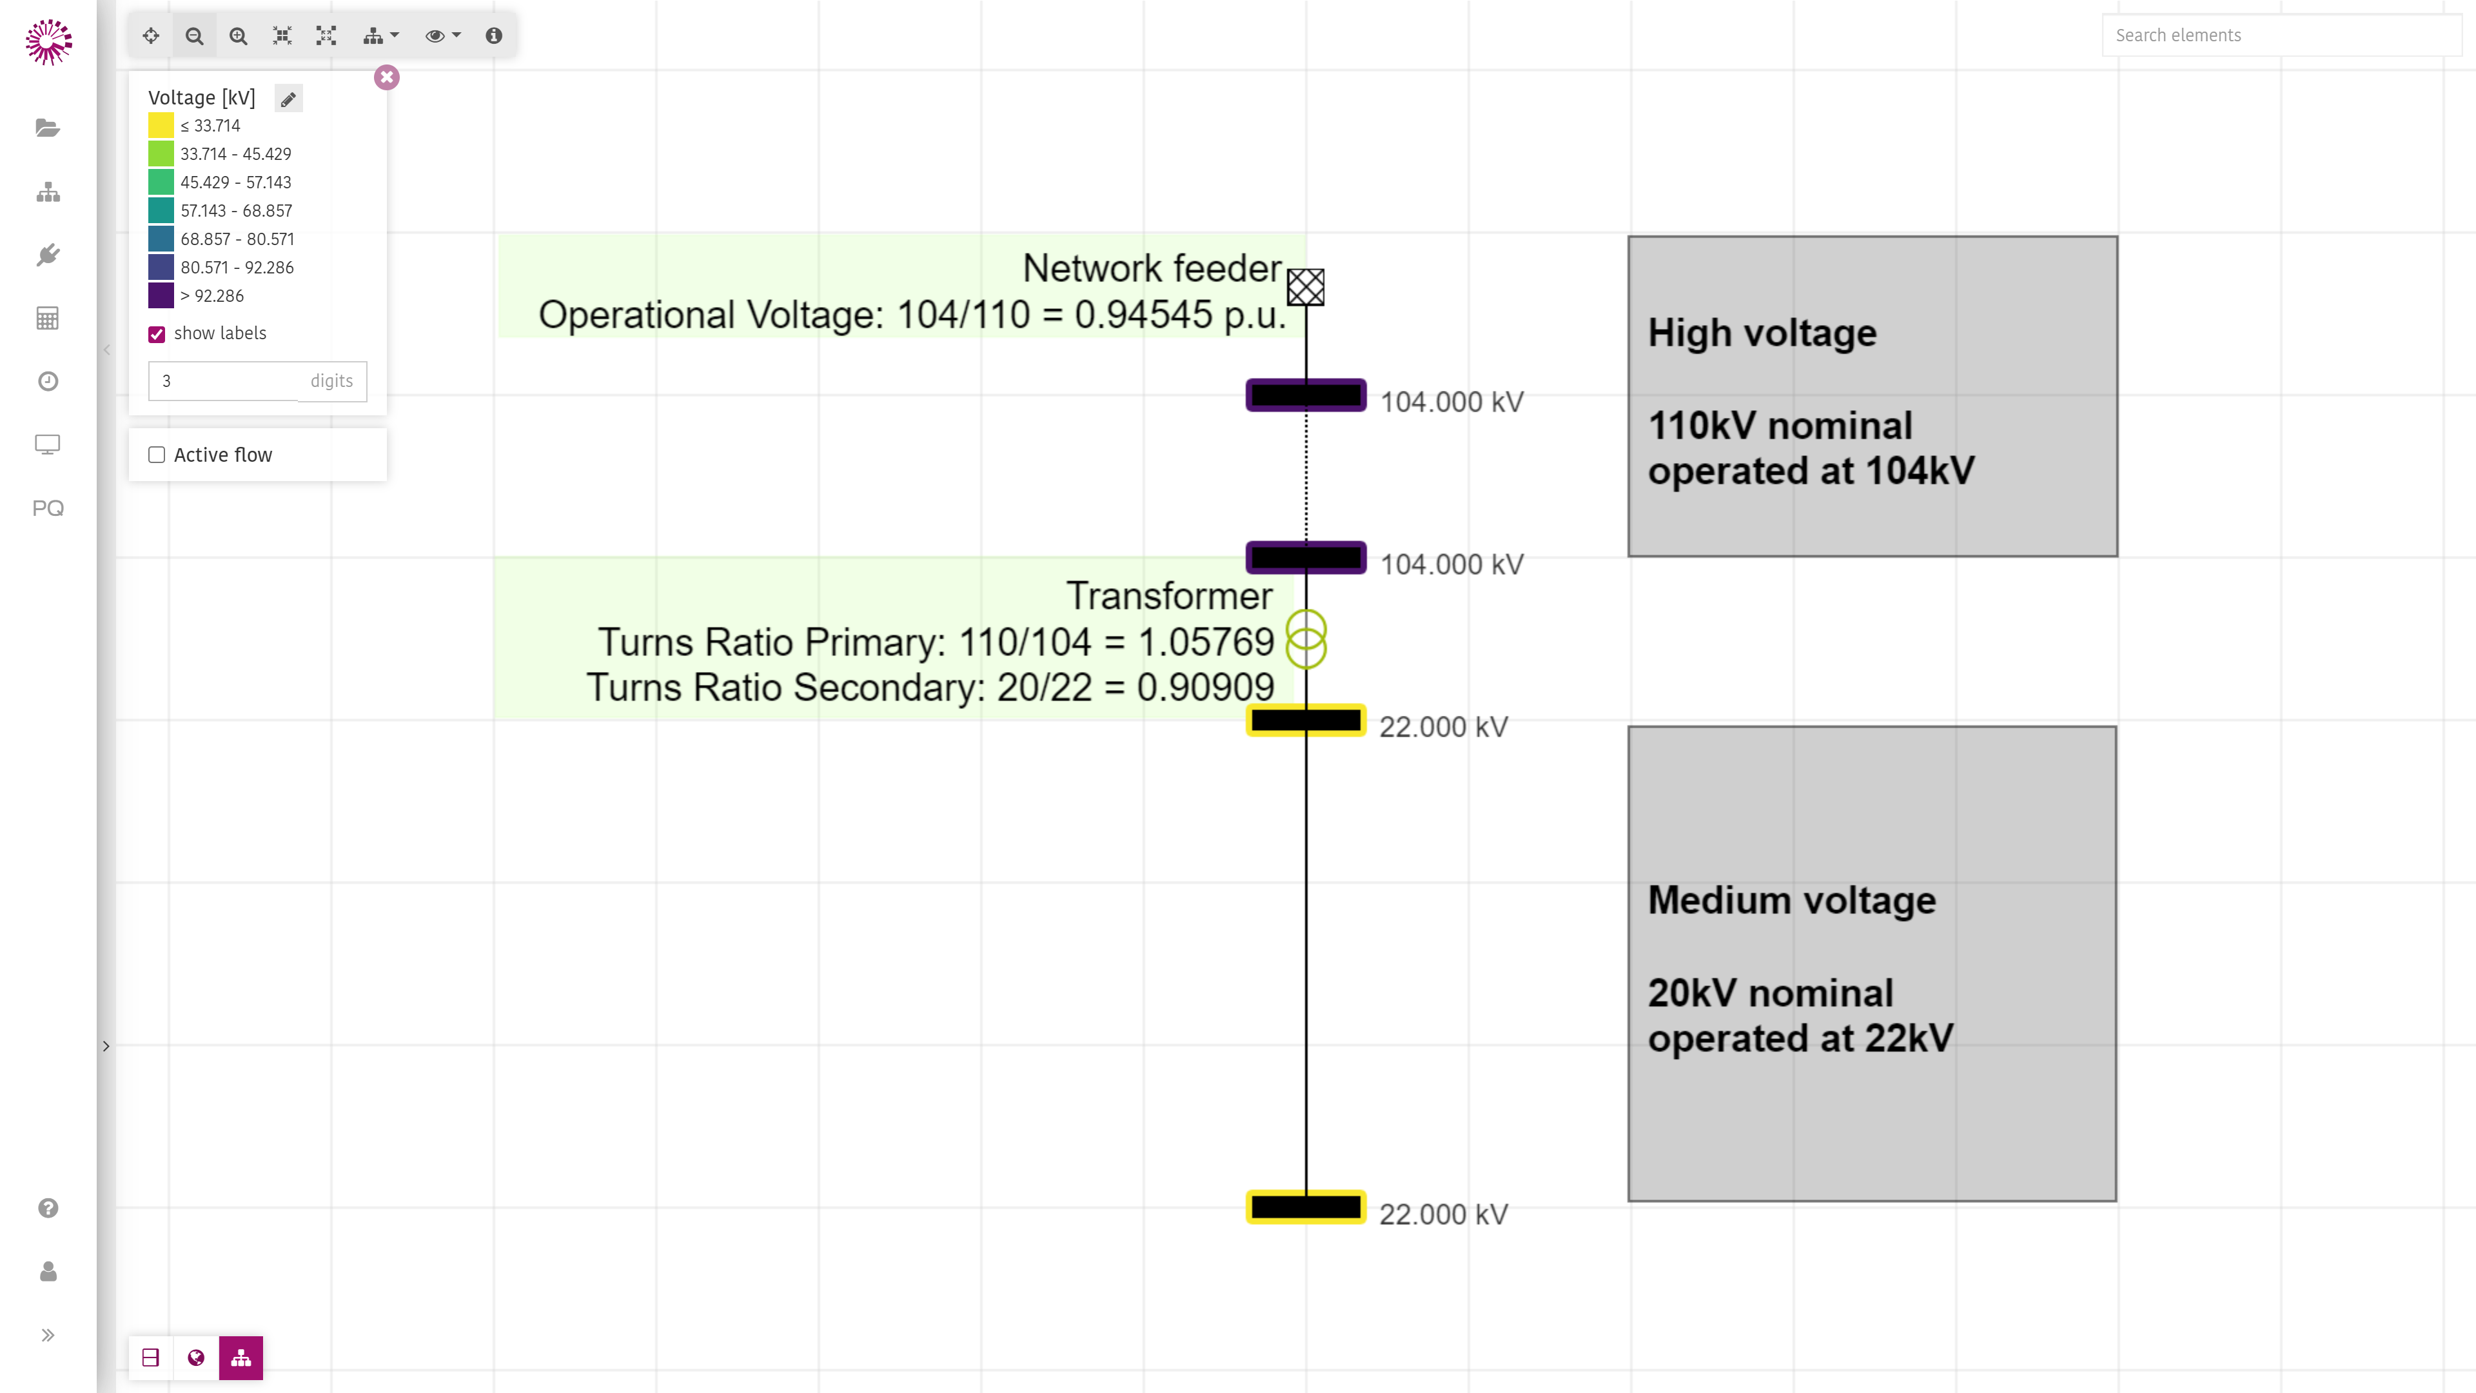The image size is (2476, 1393).
Task: Select the transformer symbol on diagram
Action: pos(1306,639)
